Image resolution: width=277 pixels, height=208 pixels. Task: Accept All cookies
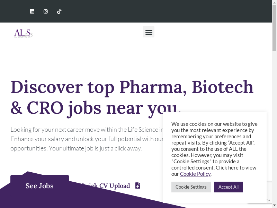coord(228,187)
